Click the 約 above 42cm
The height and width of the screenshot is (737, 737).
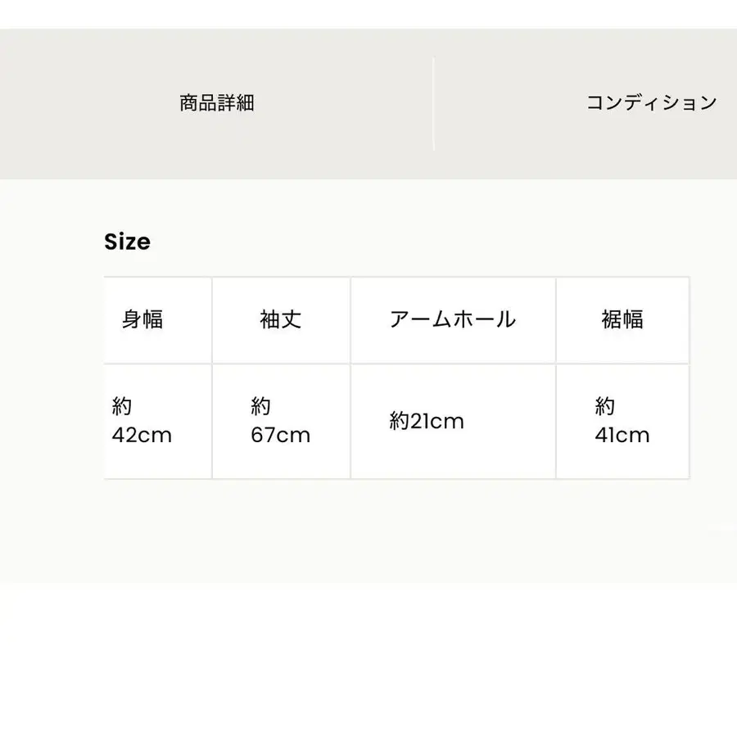click(x=122, y=407)
